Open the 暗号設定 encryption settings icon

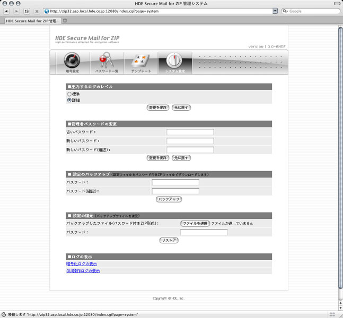tap(72, 63)
